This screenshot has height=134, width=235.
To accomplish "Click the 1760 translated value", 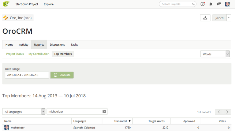I will 128,128.
